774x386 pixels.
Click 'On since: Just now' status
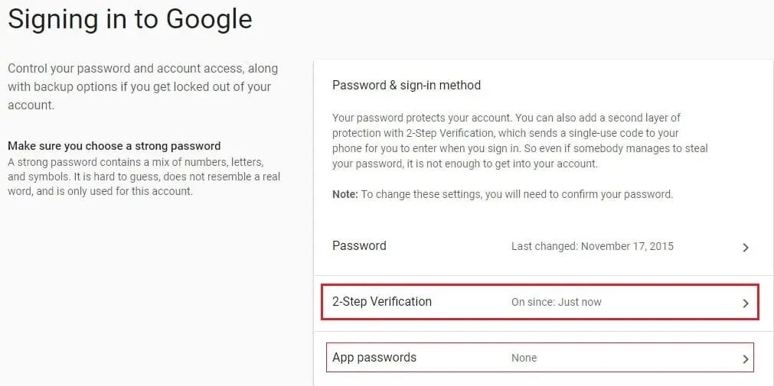[x=556, y=302]
